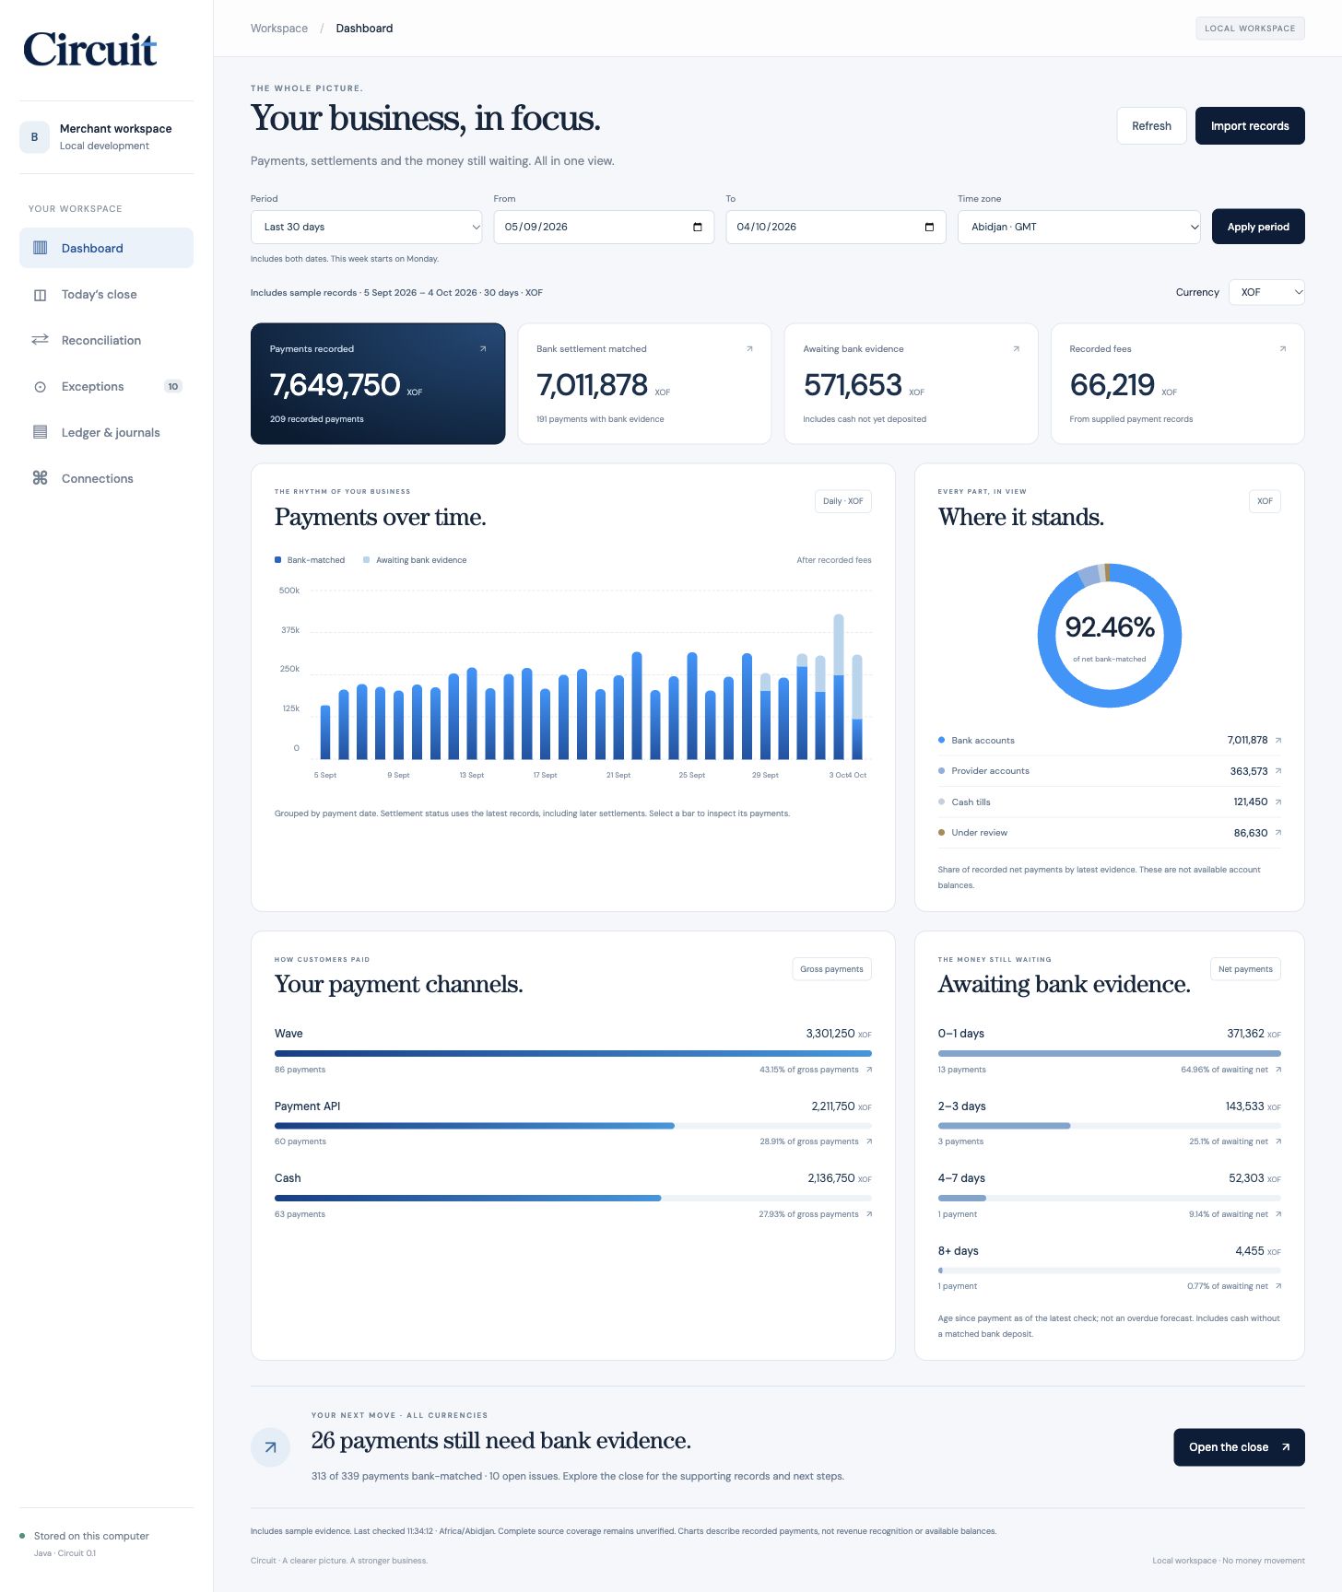Open the Period dropdown showing Last 30 days
The width and height of the screenshot is (1342, 1592).
(366, 227)
